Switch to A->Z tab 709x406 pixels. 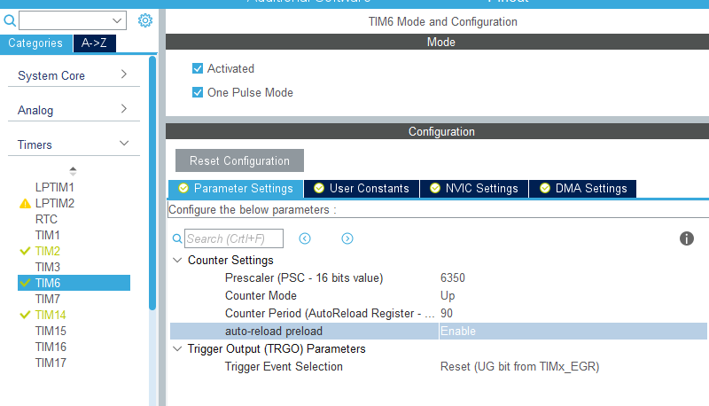pyautogui.click(x=94, y=43)
